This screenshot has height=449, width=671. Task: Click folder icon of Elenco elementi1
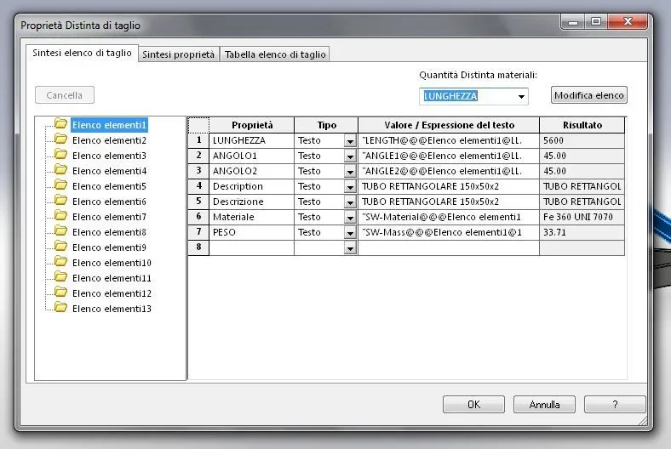click(x=60, y=124)
